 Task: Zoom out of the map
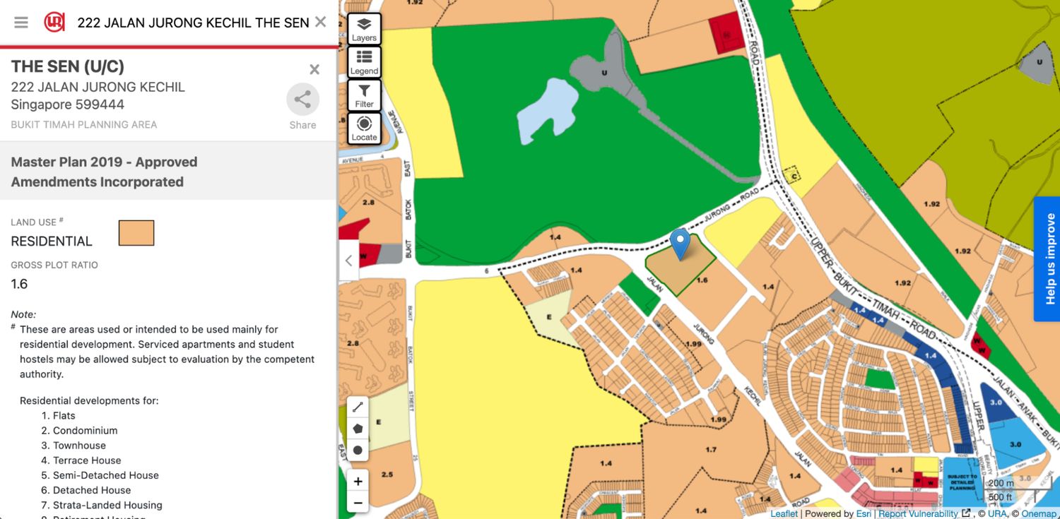coord(358,503)
